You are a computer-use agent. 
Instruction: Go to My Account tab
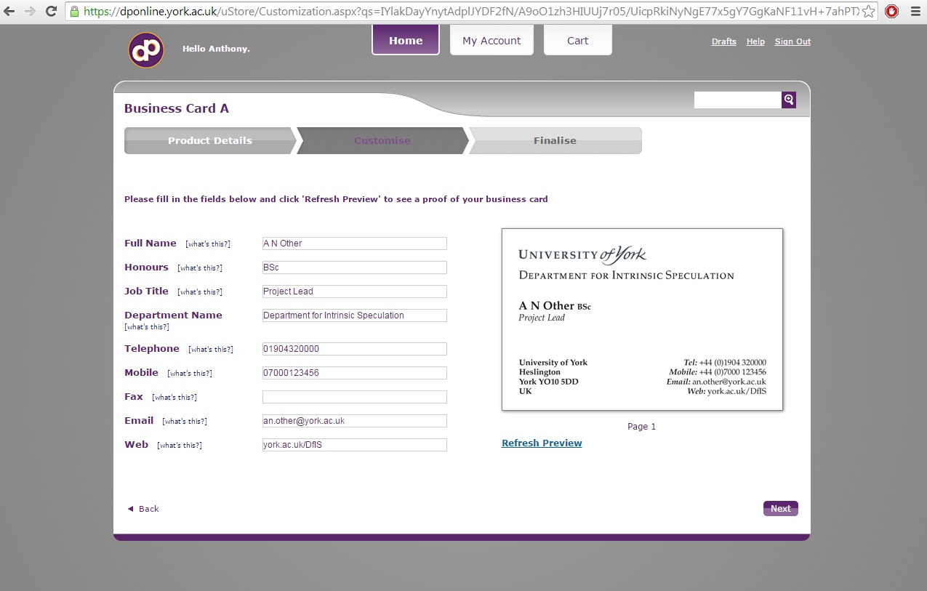(x=491, y=40)
